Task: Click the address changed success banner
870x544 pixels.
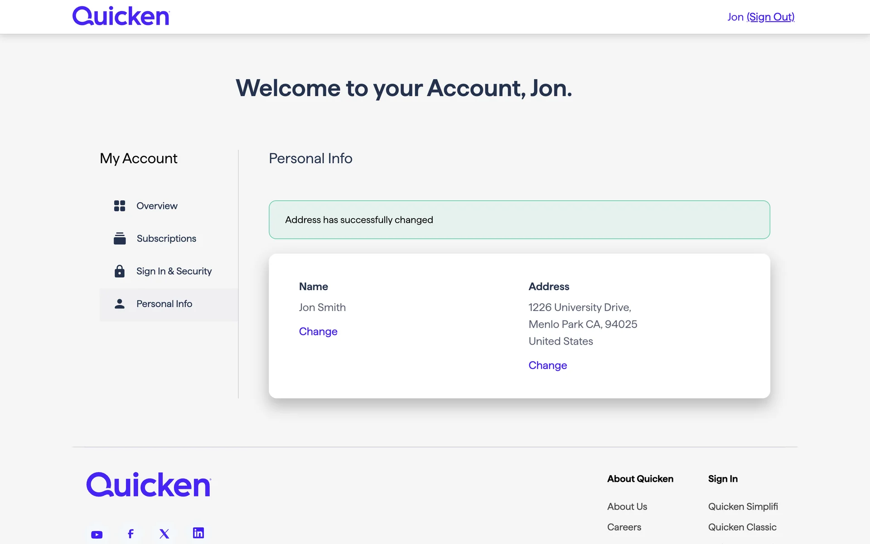Action: click(x=519, y=220)
